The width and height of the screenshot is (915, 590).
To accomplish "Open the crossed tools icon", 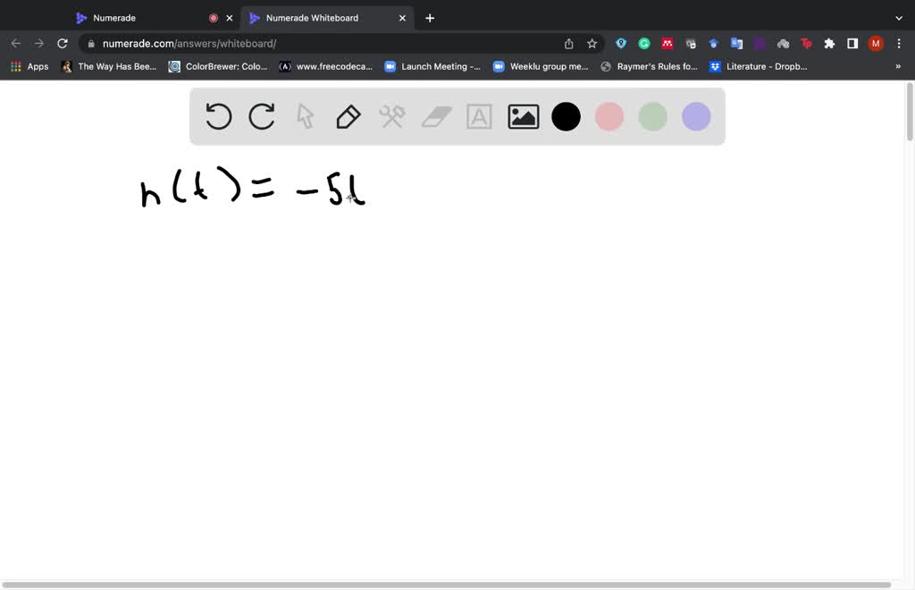I will (391, 116).
